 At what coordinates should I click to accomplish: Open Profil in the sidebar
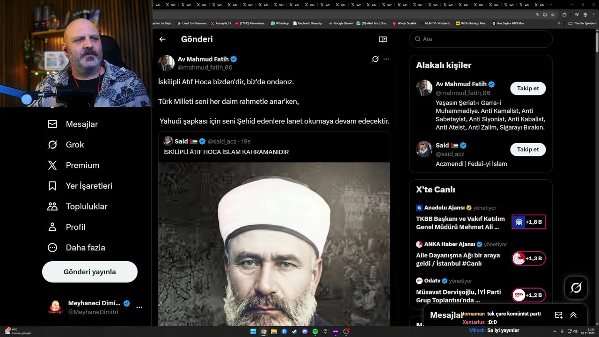pos(66,227)
